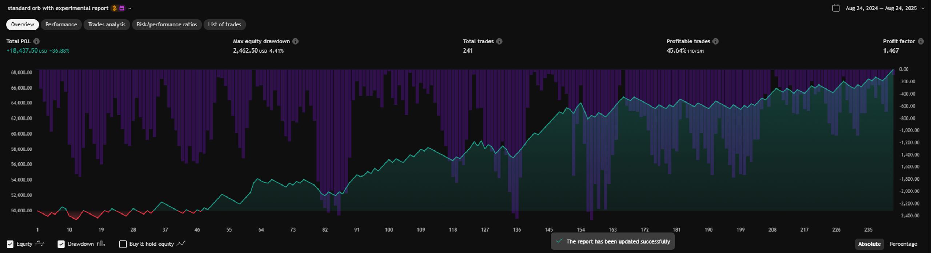
Task: Click the '-2,400.00' drawdown axis label
Action: coord(909,216)
